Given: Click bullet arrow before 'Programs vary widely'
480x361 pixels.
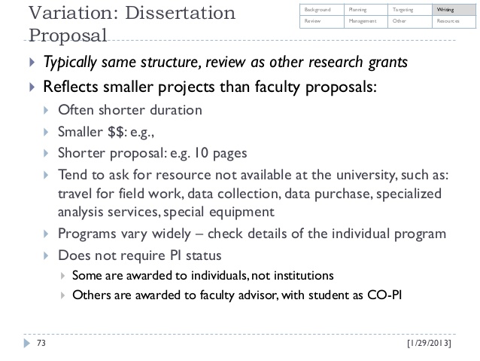Looking at the screenshot, I should coord(46,234).
